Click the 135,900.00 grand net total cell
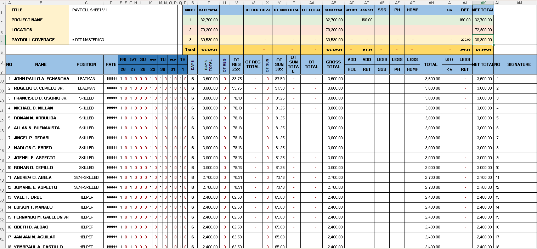Screen dimensions: 537x249 [x=483, y=50]
